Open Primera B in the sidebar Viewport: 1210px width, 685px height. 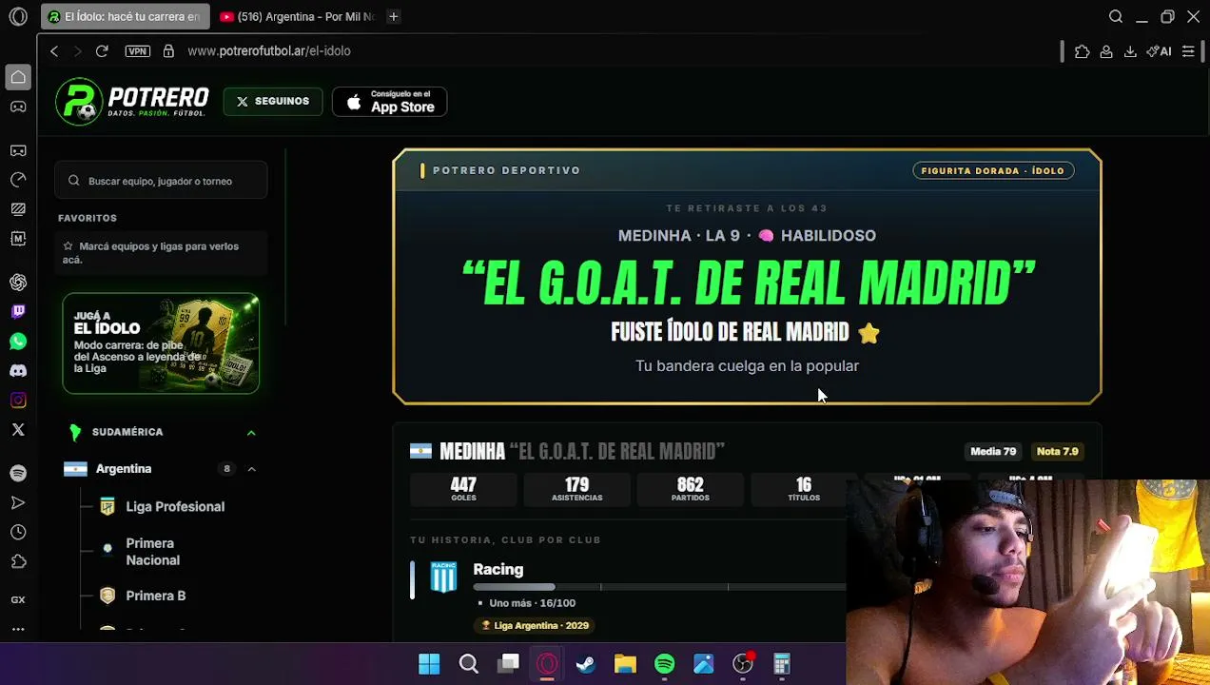click(156, 596)
